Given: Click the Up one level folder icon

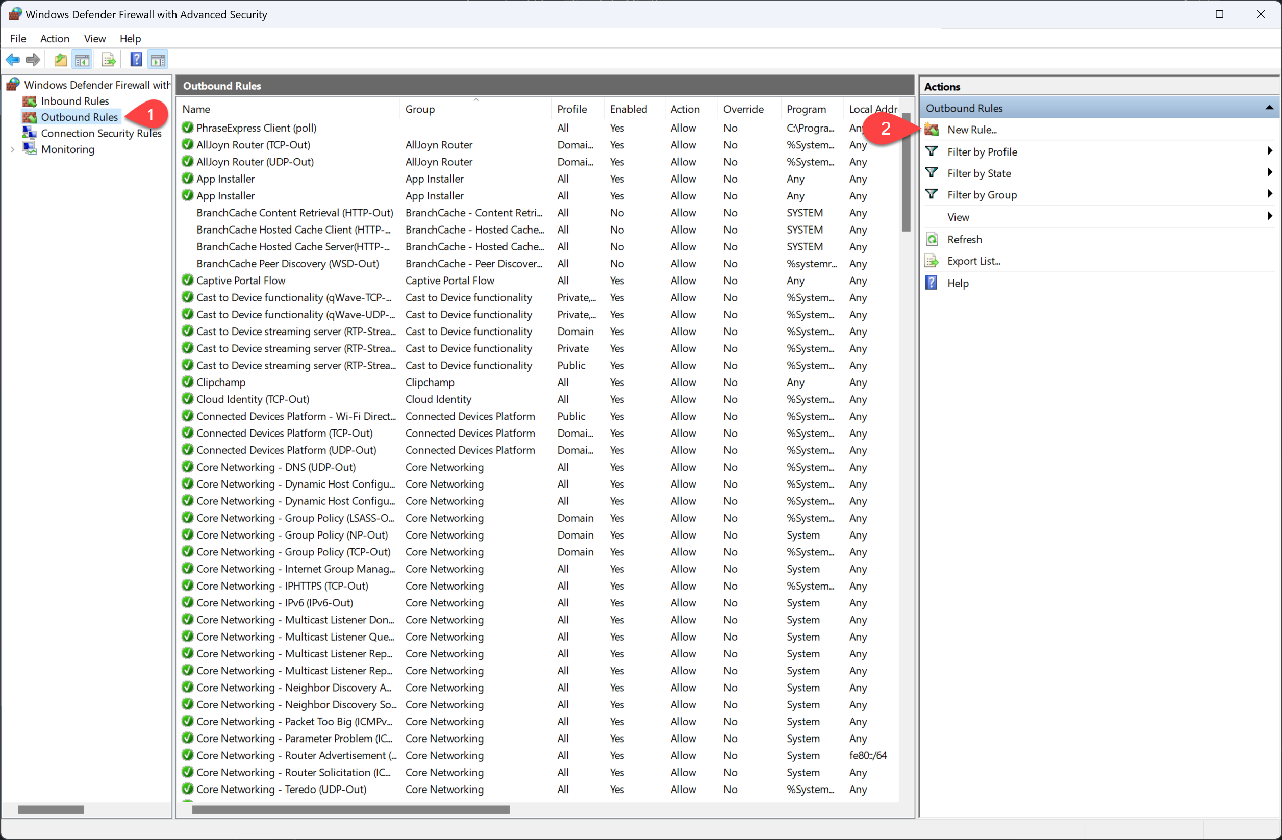Looking at the screenshot, I should pyautogui.click(x=60, y=60).
